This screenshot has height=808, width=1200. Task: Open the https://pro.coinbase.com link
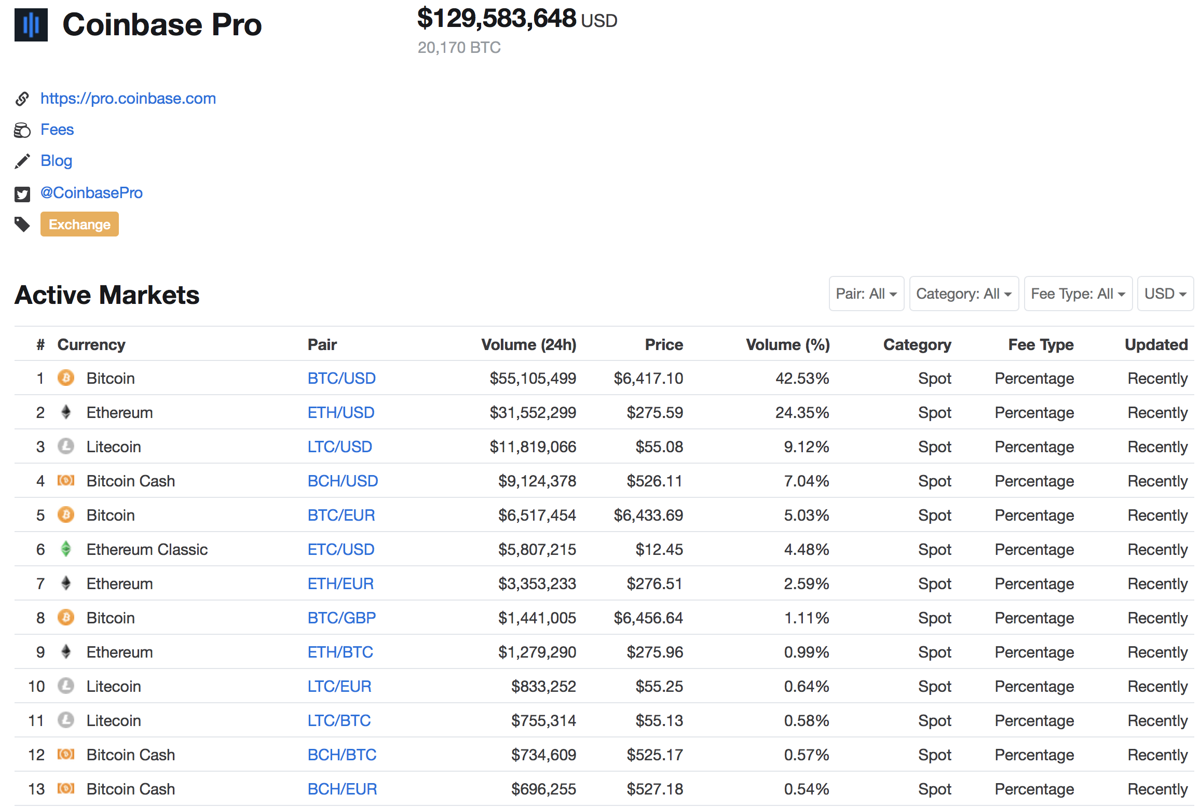click(128, 99)
